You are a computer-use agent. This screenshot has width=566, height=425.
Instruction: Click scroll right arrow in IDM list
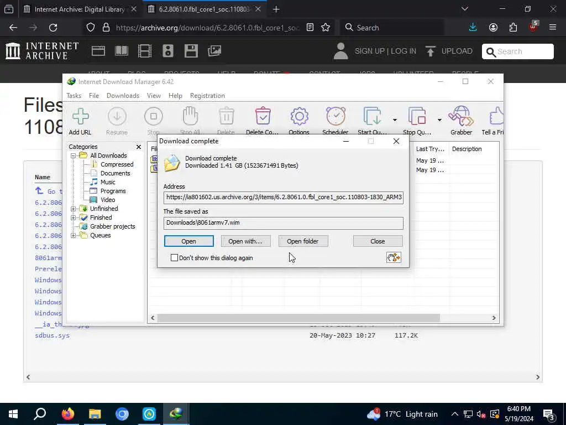pos(494,318)
